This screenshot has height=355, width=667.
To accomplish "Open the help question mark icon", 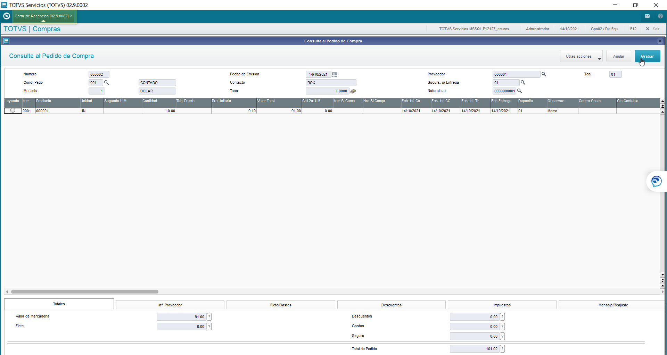I will pos(660,16).
